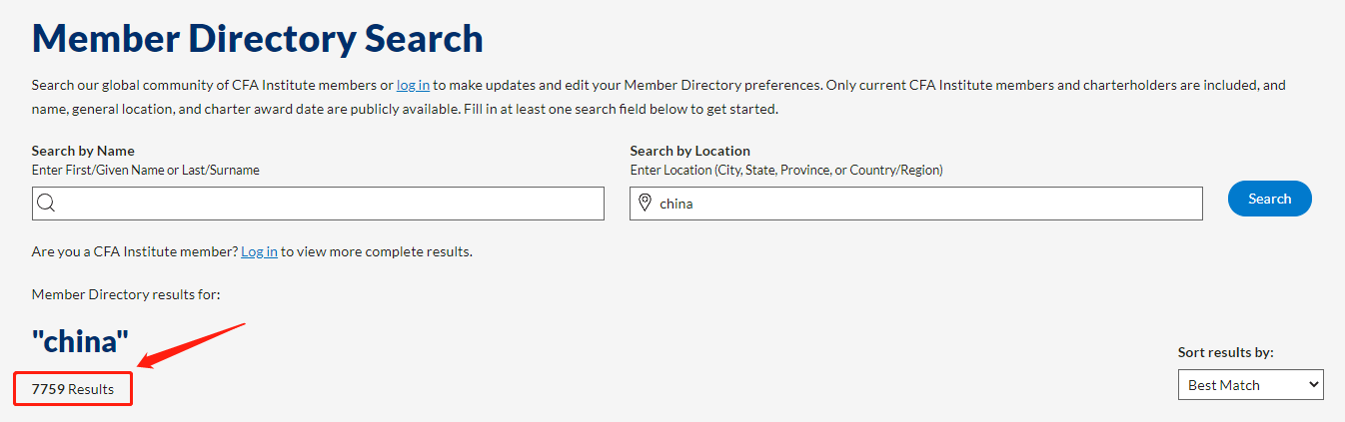The width and height of the screenshot is (1345, 422).
Task: Click the "Enter Location" hint text
Action: click(x=785, y=171)
